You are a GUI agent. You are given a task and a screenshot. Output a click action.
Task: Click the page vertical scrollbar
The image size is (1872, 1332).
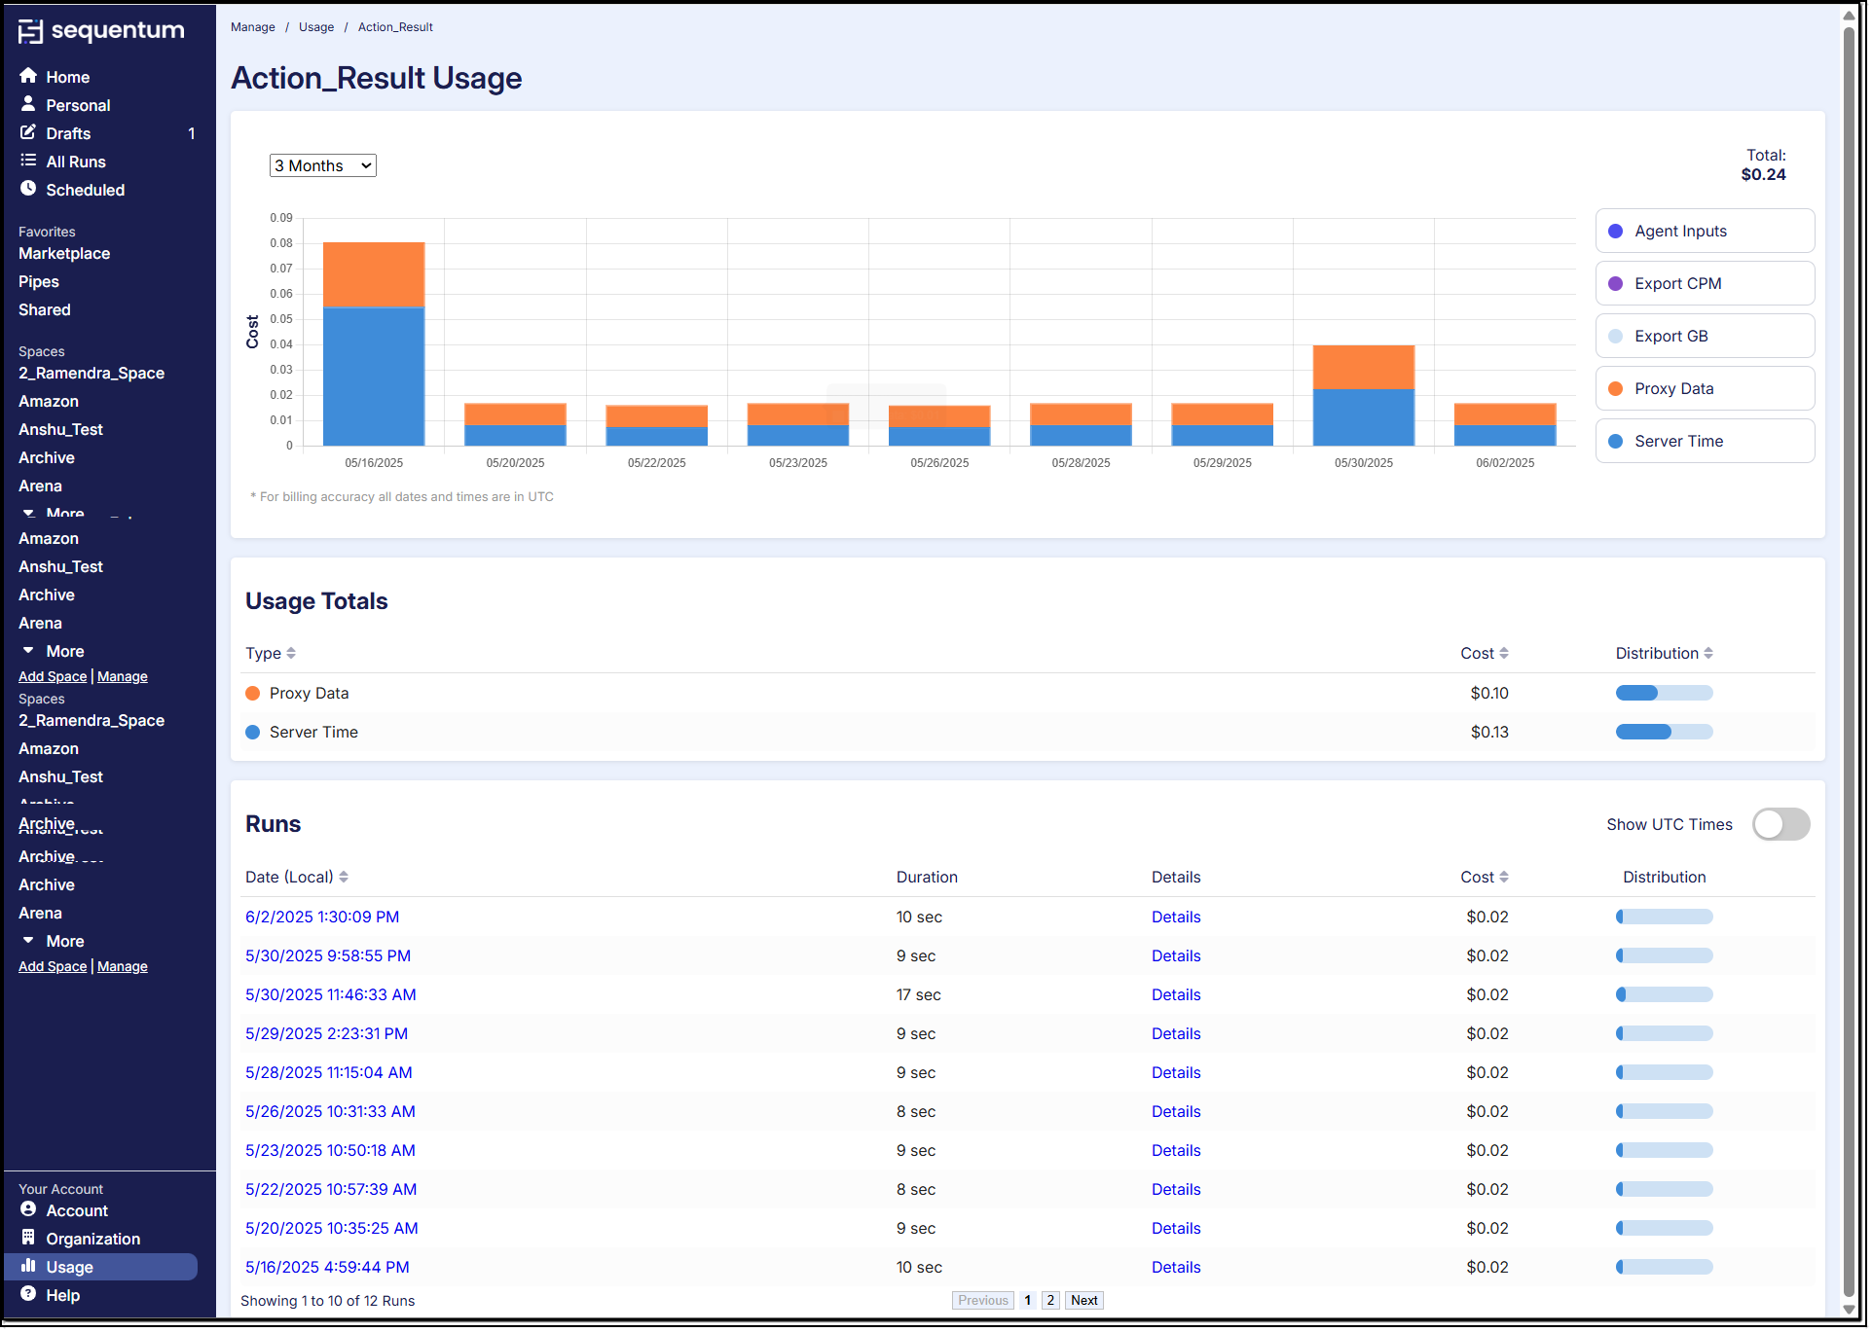pyautogui.click(x=1848, y=662)
